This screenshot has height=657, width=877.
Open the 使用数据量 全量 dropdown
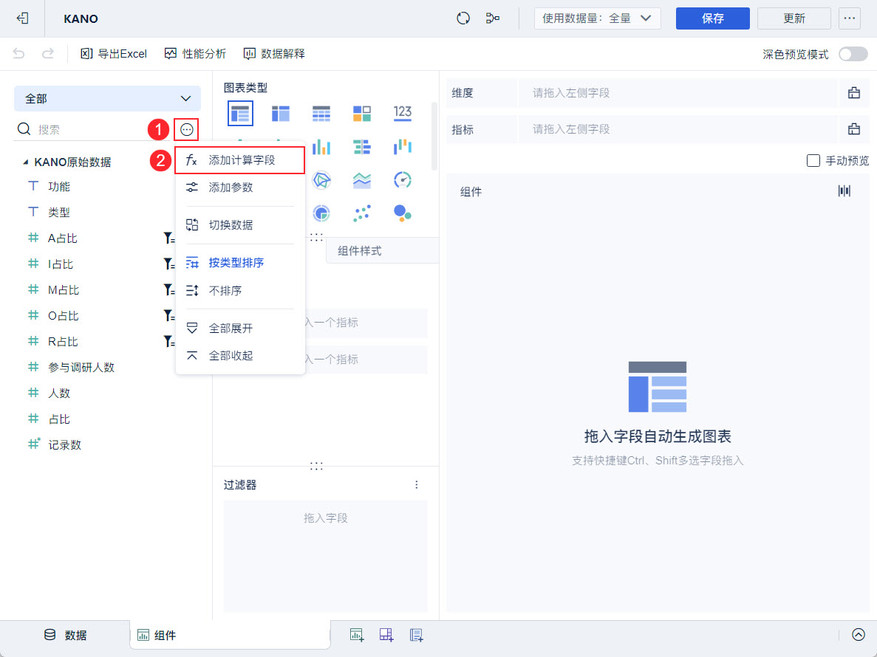pos(597,18)
